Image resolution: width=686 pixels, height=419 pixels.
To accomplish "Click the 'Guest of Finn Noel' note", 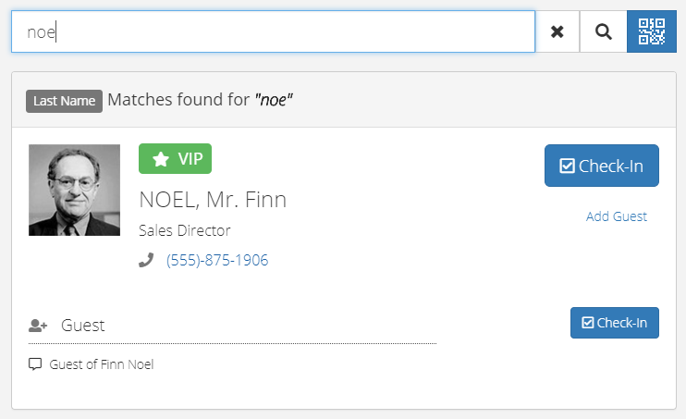I will click(102, 364).
